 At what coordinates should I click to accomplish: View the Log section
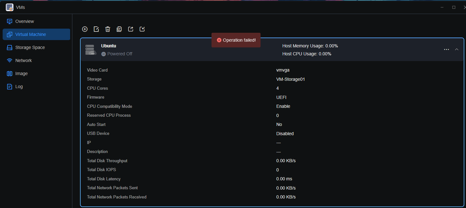point(36,87)
